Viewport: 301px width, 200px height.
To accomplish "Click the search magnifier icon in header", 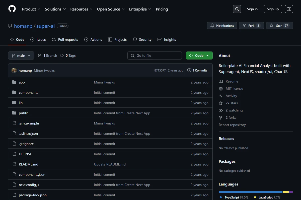I will tap(237, 9).
